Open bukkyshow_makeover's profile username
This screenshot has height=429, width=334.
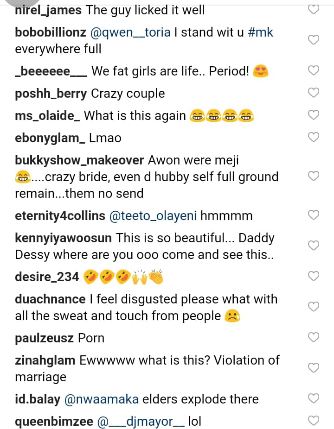point(79,160)
